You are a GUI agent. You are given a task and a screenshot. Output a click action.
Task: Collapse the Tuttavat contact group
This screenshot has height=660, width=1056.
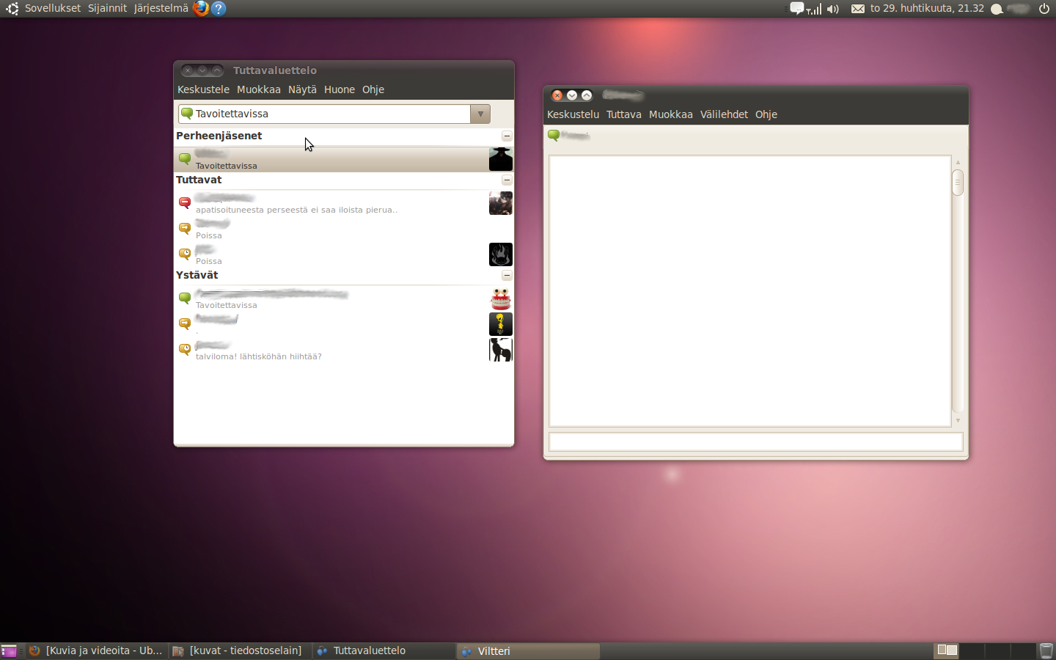coord(507,180)
